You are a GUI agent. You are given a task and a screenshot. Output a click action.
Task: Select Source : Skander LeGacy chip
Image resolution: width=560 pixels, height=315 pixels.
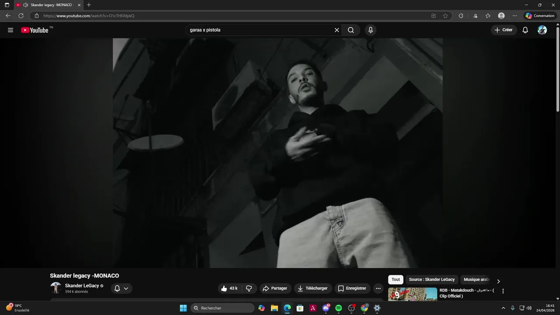(432, 280)
